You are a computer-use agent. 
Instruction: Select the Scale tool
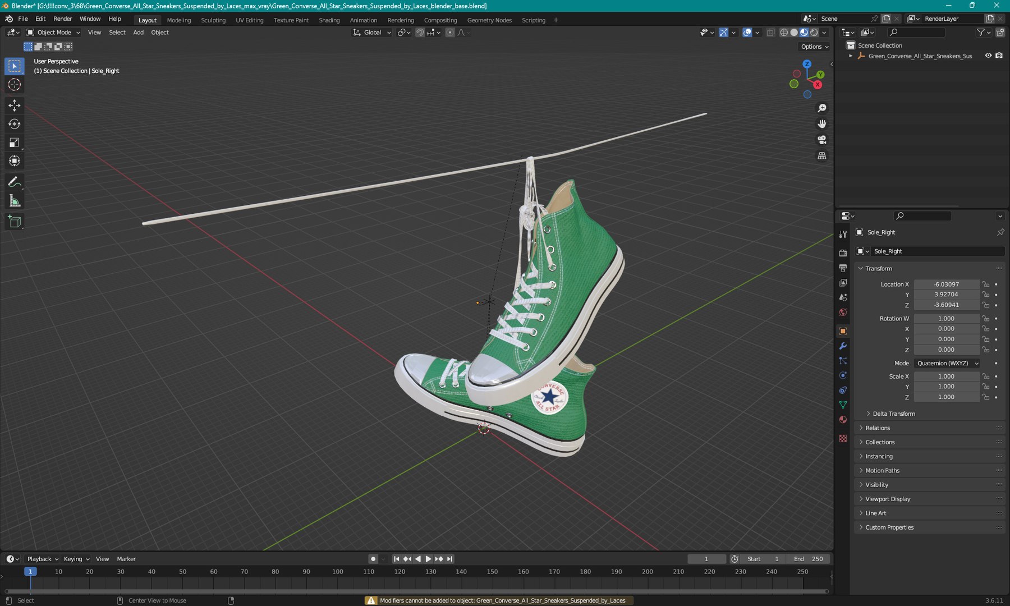[x=15, y=143]
